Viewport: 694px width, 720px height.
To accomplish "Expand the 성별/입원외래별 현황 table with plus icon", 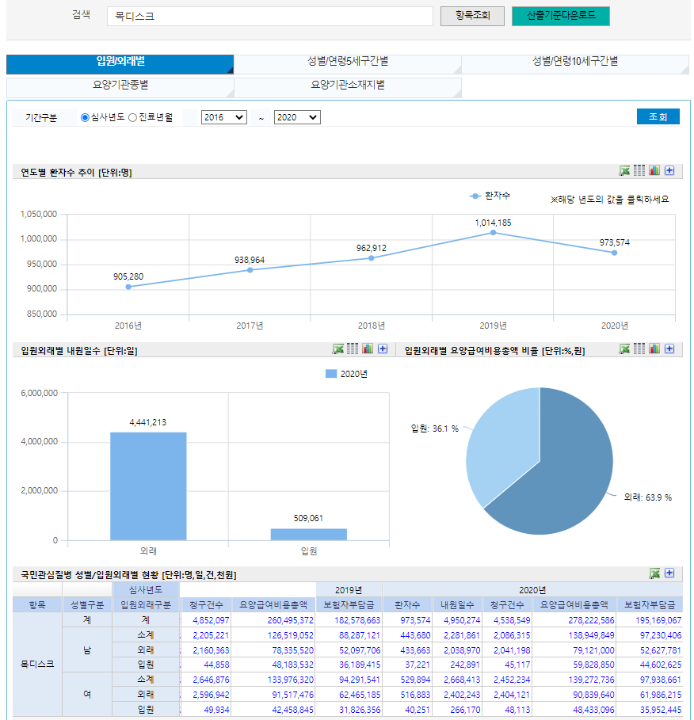I will [x=669, y=573].
